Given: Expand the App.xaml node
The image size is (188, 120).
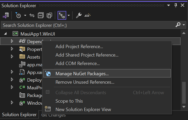Looking at the screenshot, I should (x=12, y=72).
